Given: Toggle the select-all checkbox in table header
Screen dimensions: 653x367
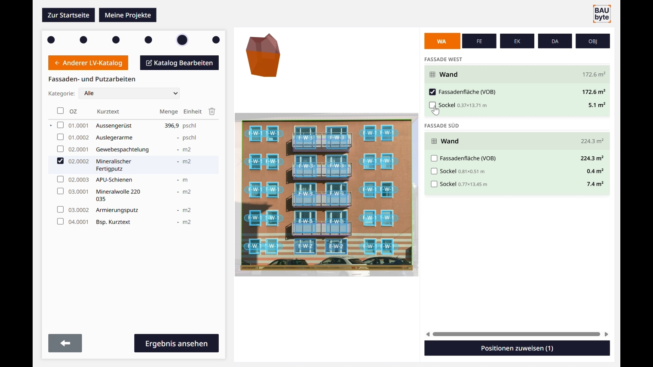Looking at the screenshot, I should (x=61, y=111).
